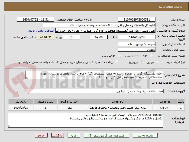
Task: Click the service name cell کرایه سایر ماشین‌آلات
Action: [117, 108]
